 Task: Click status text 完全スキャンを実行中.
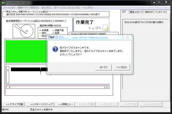[x=42, y=110]
